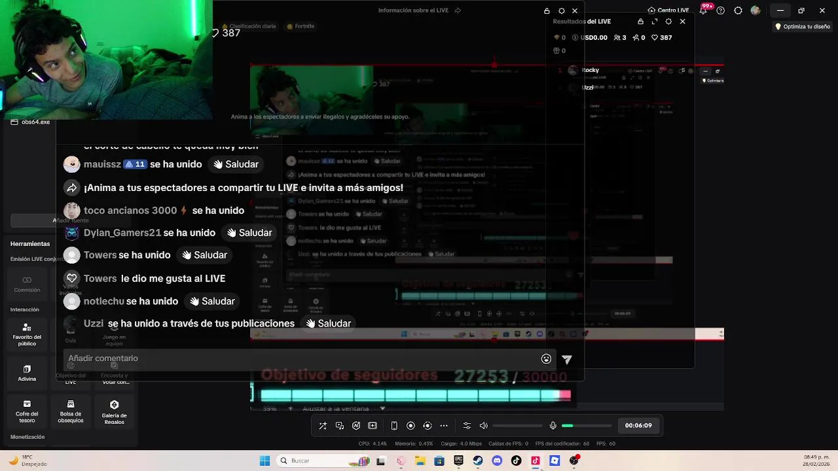838x471 pixels.
Task: Greet mauissz with Saludar button
Action: click(x=236, y=164)
